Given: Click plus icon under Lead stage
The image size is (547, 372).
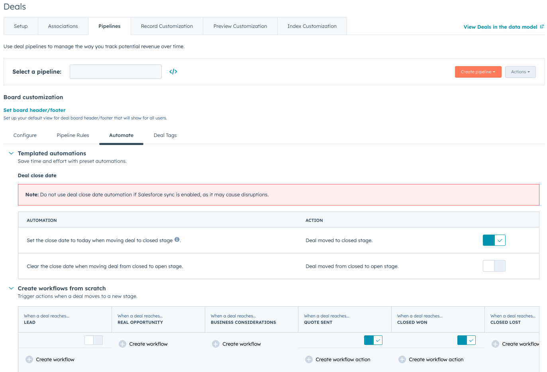Looking at the screenshot, I should point(29,360).
